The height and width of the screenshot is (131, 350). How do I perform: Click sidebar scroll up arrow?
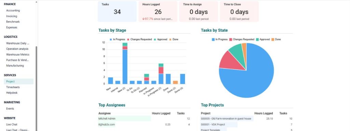36,2
